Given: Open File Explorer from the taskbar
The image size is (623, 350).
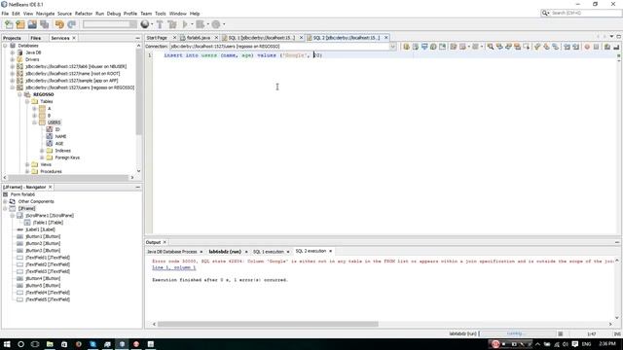Looking at the screenshot, I should point(50,344).
